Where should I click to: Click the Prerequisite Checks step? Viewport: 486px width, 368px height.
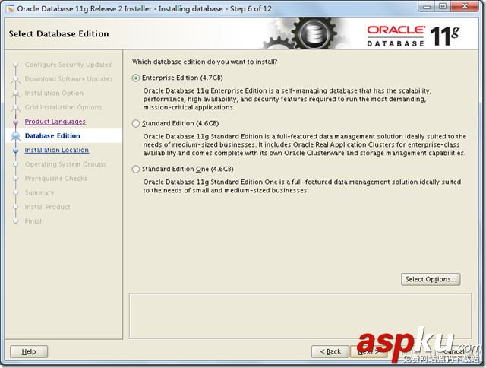pos(56,179)
